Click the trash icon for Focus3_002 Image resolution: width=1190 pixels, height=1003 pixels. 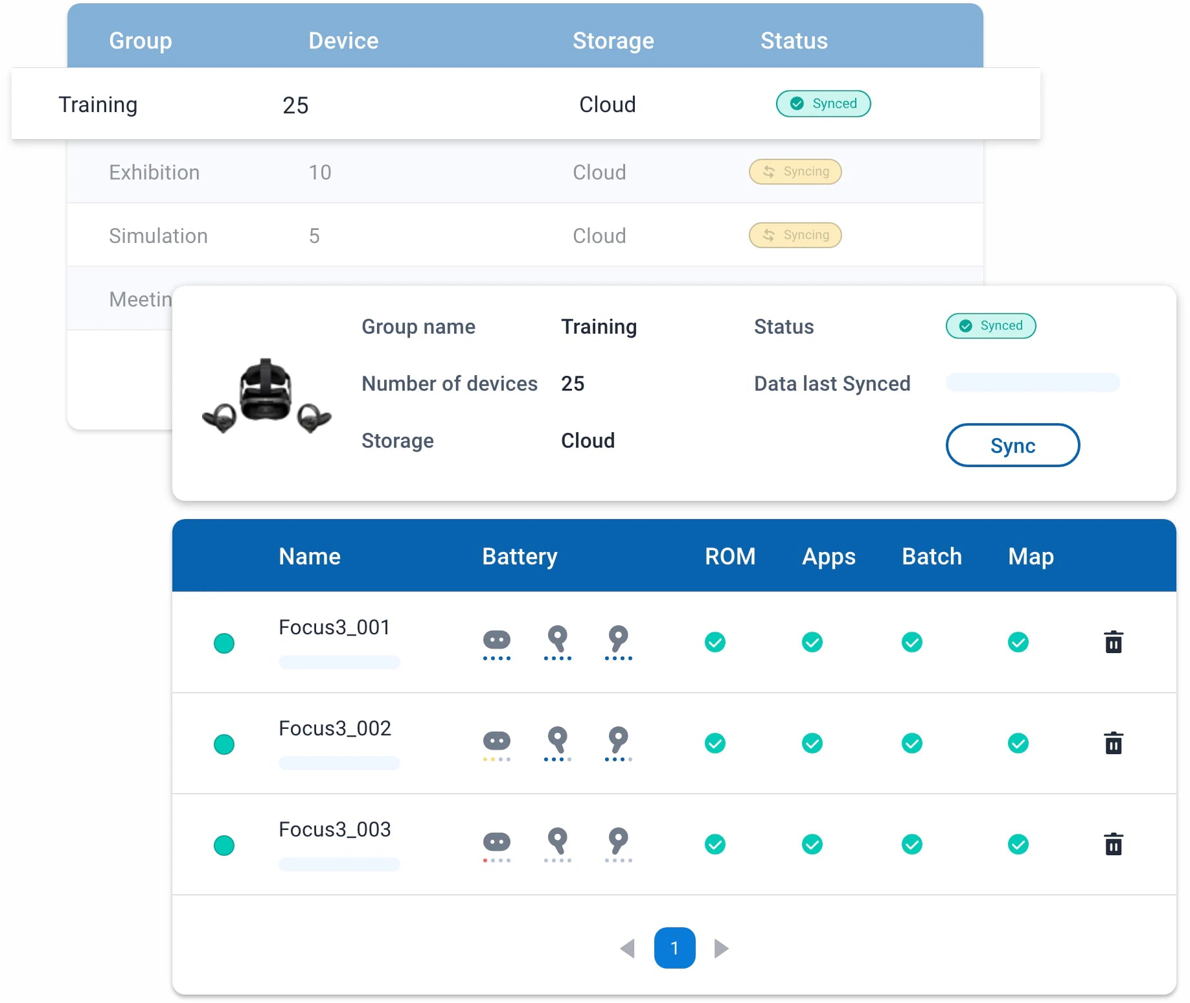click(x=1113, y=743)
